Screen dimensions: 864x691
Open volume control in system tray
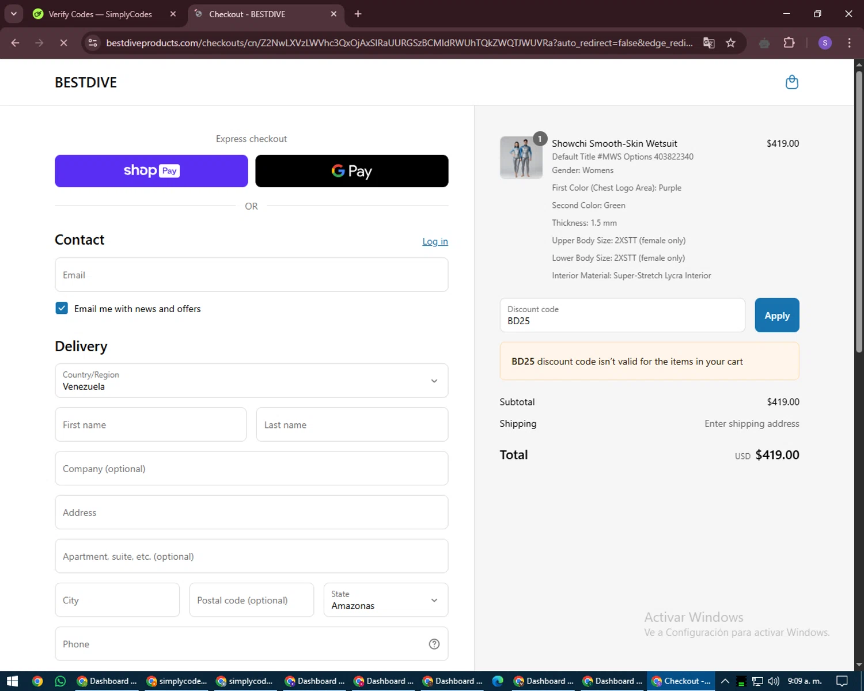pos(774,681)
